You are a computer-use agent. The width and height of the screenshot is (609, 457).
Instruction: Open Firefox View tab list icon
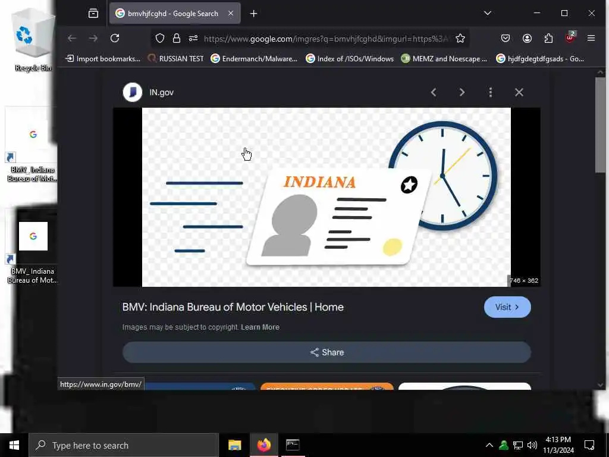93,13
